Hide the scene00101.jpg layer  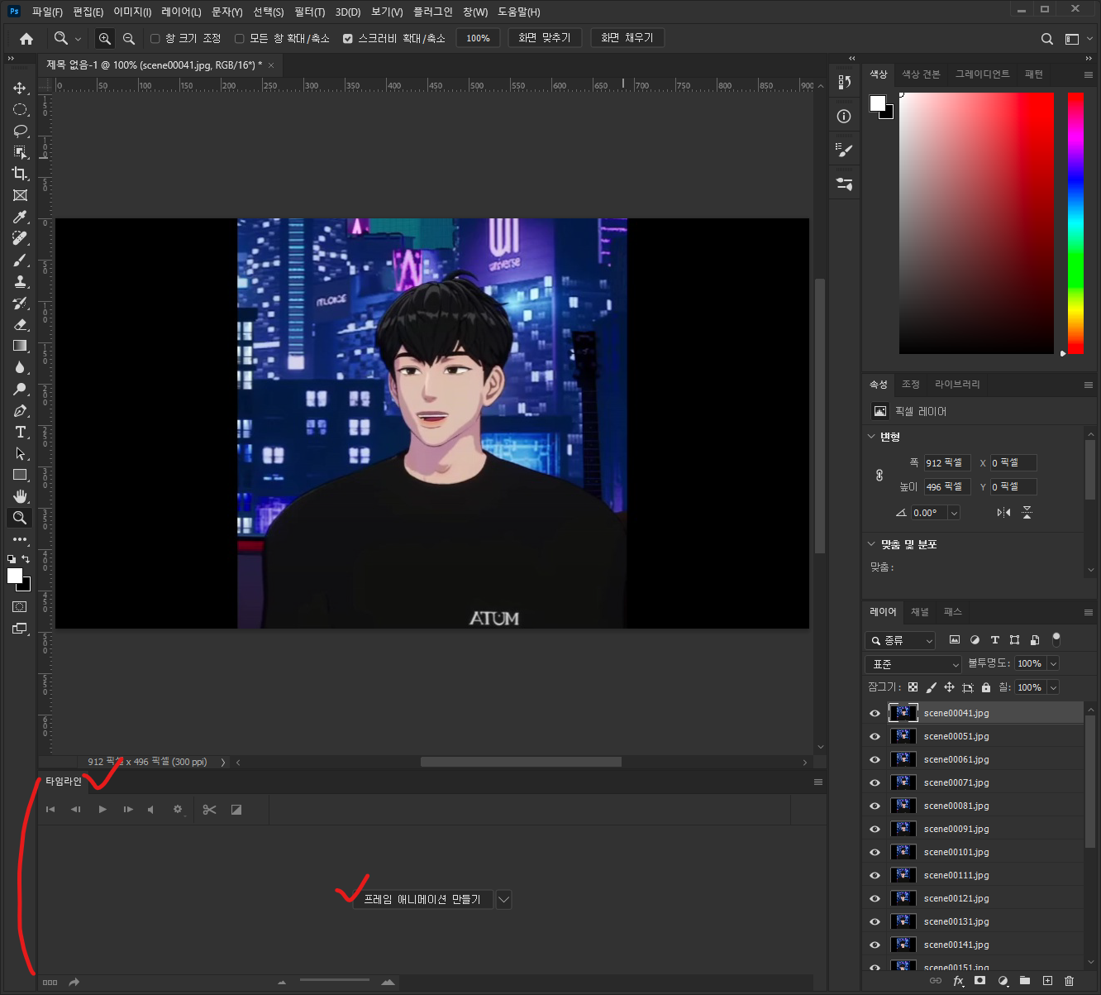pyautogui.click(x=875, y=852)
